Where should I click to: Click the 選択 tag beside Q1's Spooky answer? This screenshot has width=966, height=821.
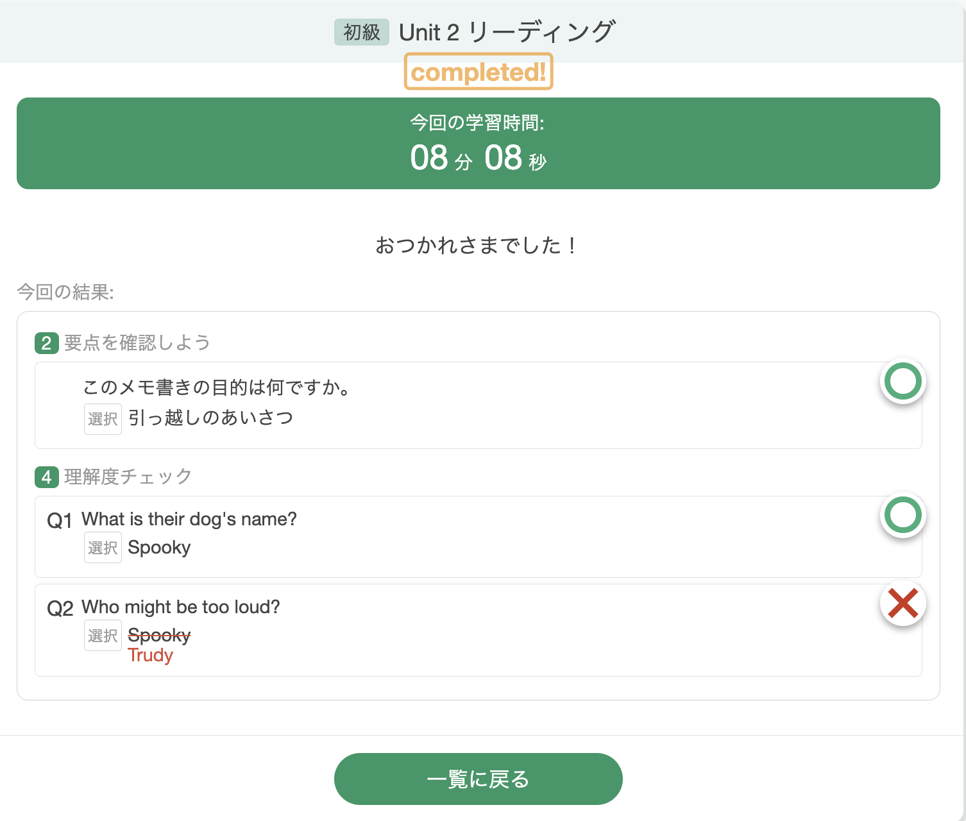(x=103, y=548)
